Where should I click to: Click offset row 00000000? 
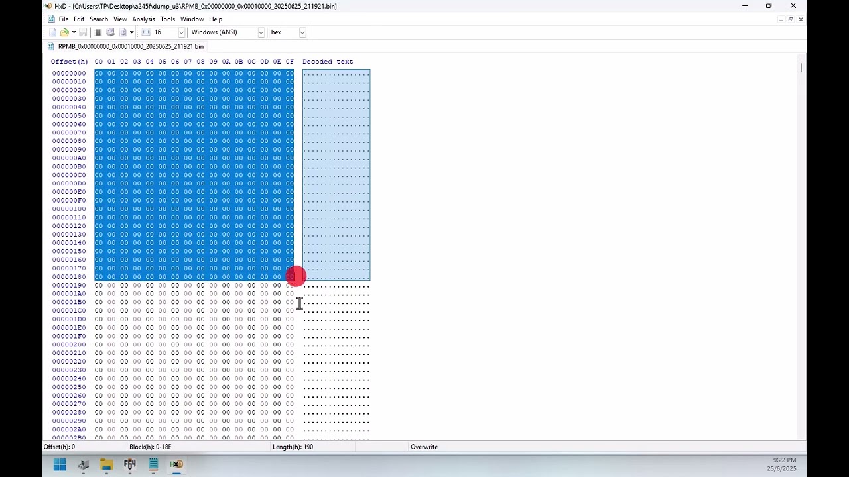point(69,74)
